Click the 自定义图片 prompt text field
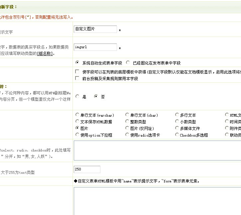241x215 pixels. tap(95, 29)
